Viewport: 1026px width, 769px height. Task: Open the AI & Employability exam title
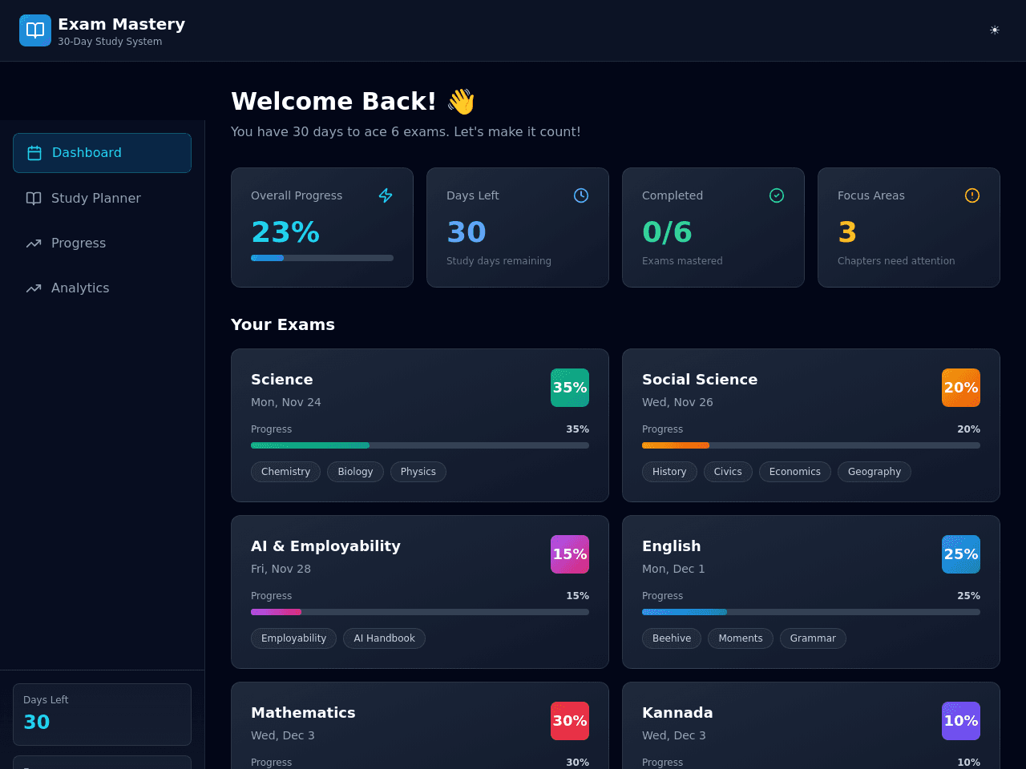tap(325, 546)
